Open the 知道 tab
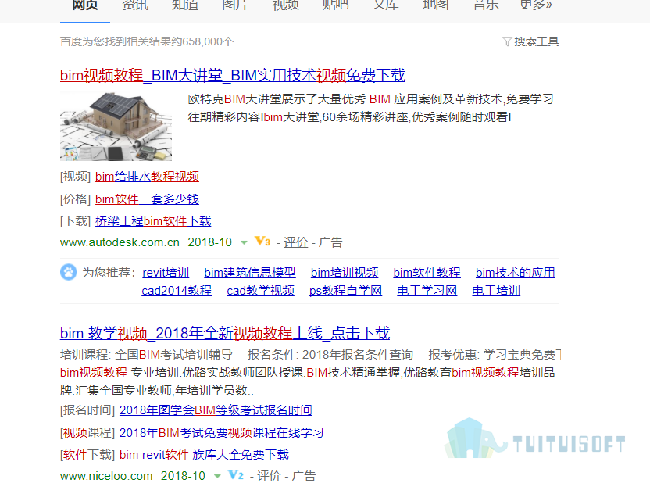The height and width of the screenshot is (483, 650). pos(185,5)
